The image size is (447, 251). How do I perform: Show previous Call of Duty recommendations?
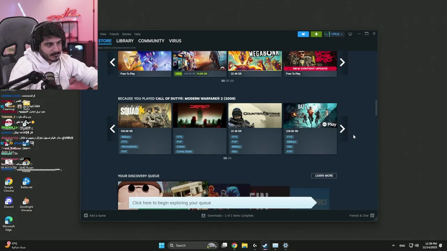(112, 129)
